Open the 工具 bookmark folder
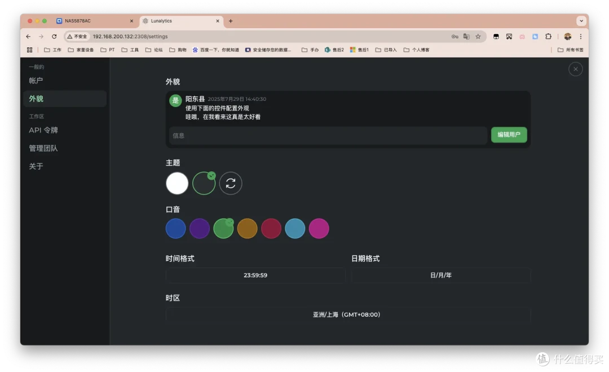 (130, 50)
